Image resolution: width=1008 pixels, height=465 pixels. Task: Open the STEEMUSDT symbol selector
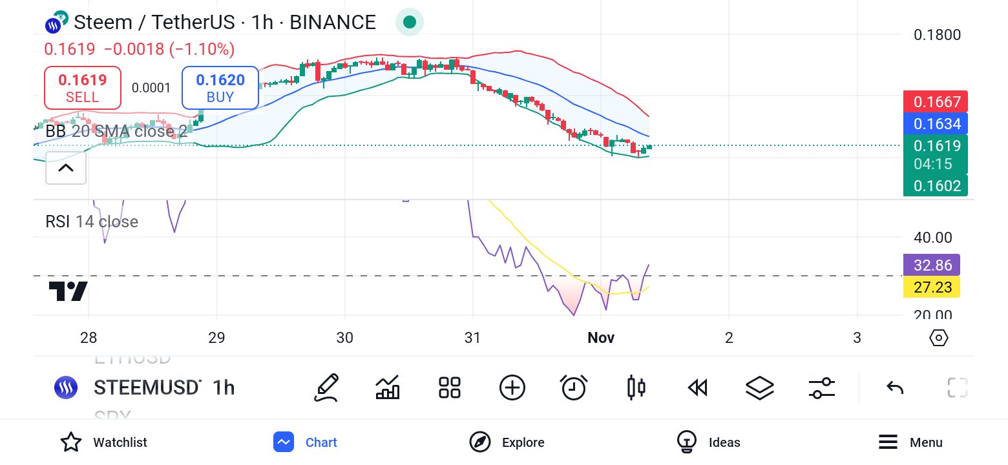(148, 387)
